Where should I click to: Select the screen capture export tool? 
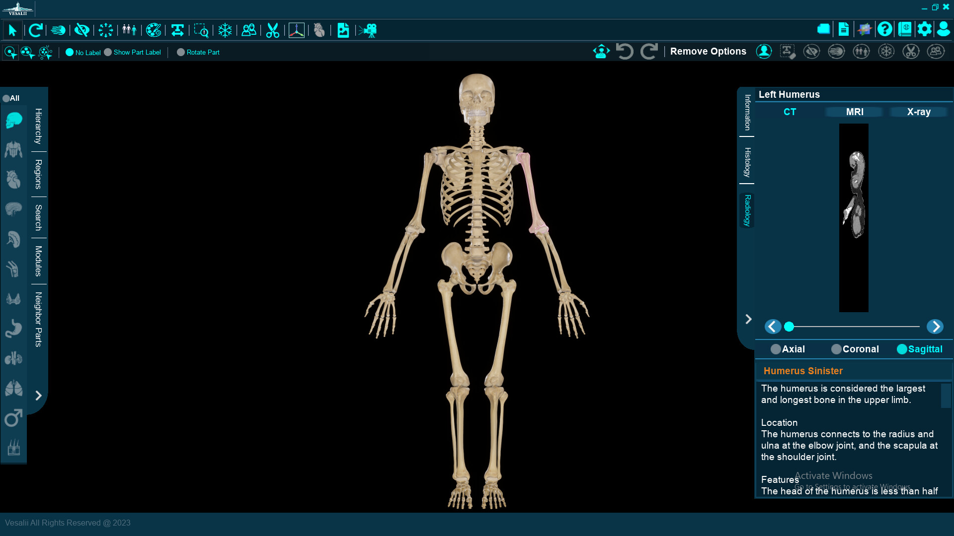(x=343, y=30)
